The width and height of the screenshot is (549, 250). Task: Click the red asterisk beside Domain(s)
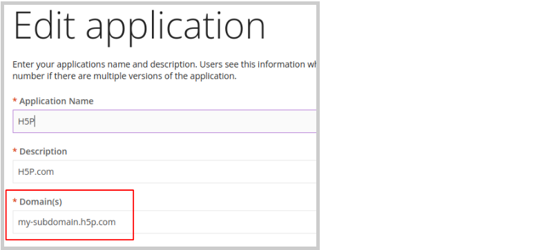pyautogui.click(x=15, y=201)
